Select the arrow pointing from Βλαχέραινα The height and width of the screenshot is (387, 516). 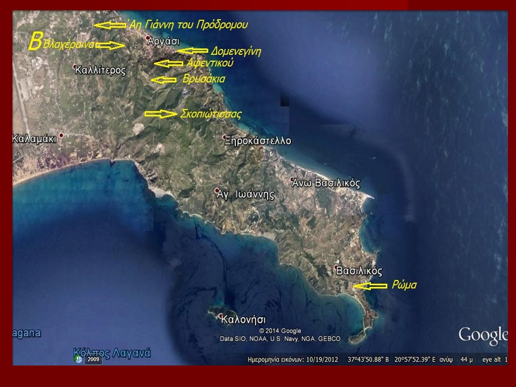pos(110,46)
